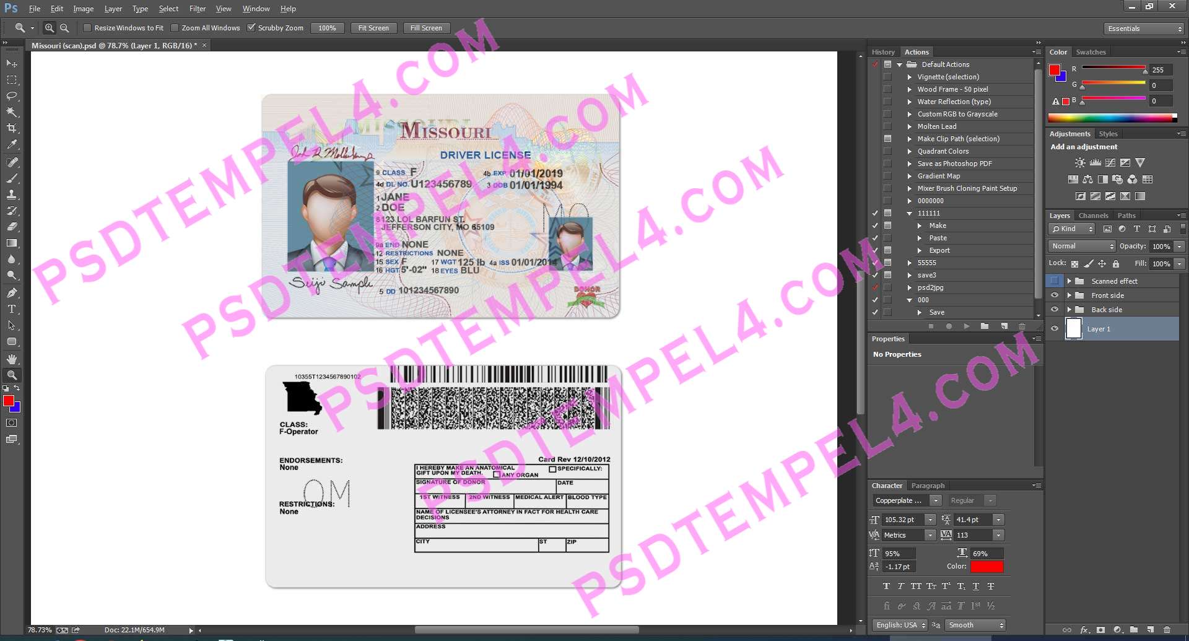Click the Fit Screen button
The width and height of the screenshot is (1189, 641).
(x=373, y=28)
